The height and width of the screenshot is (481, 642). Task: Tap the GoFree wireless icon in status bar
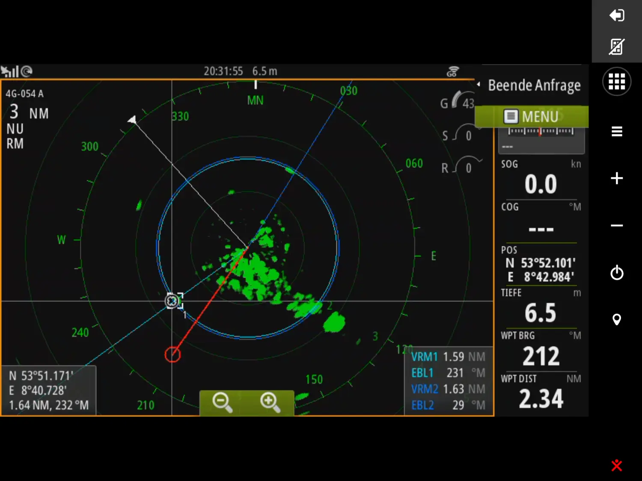click(x=452, y=71)
